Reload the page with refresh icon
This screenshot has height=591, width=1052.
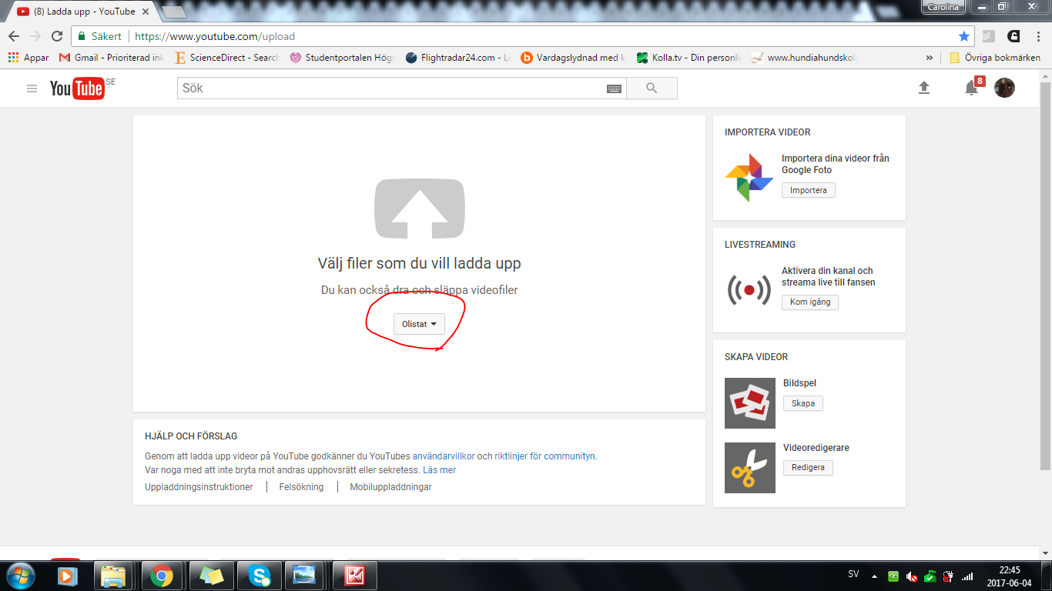pyautogui.click(x=57, y=36)
